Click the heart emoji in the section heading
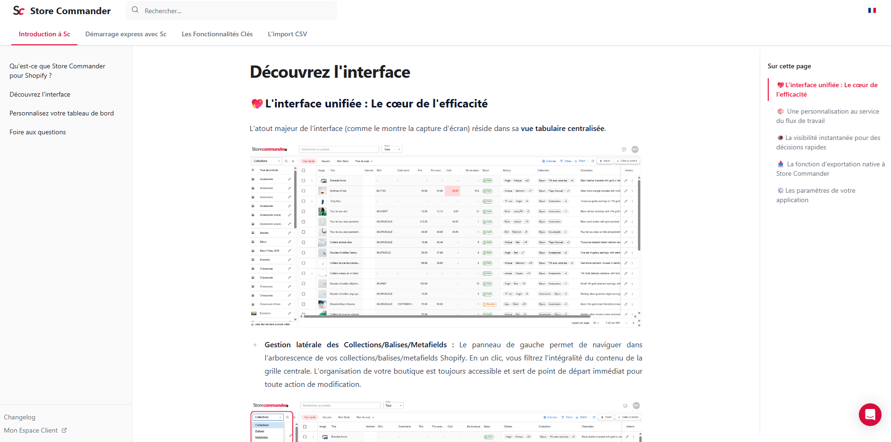This screenshot has height=442, width=891. pyautogui.click(x=256, y=104)
